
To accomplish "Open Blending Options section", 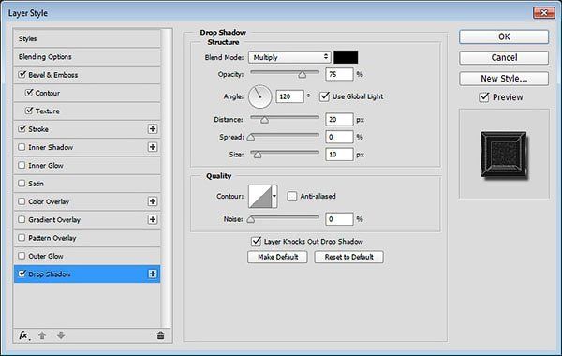I will [87, 56].
